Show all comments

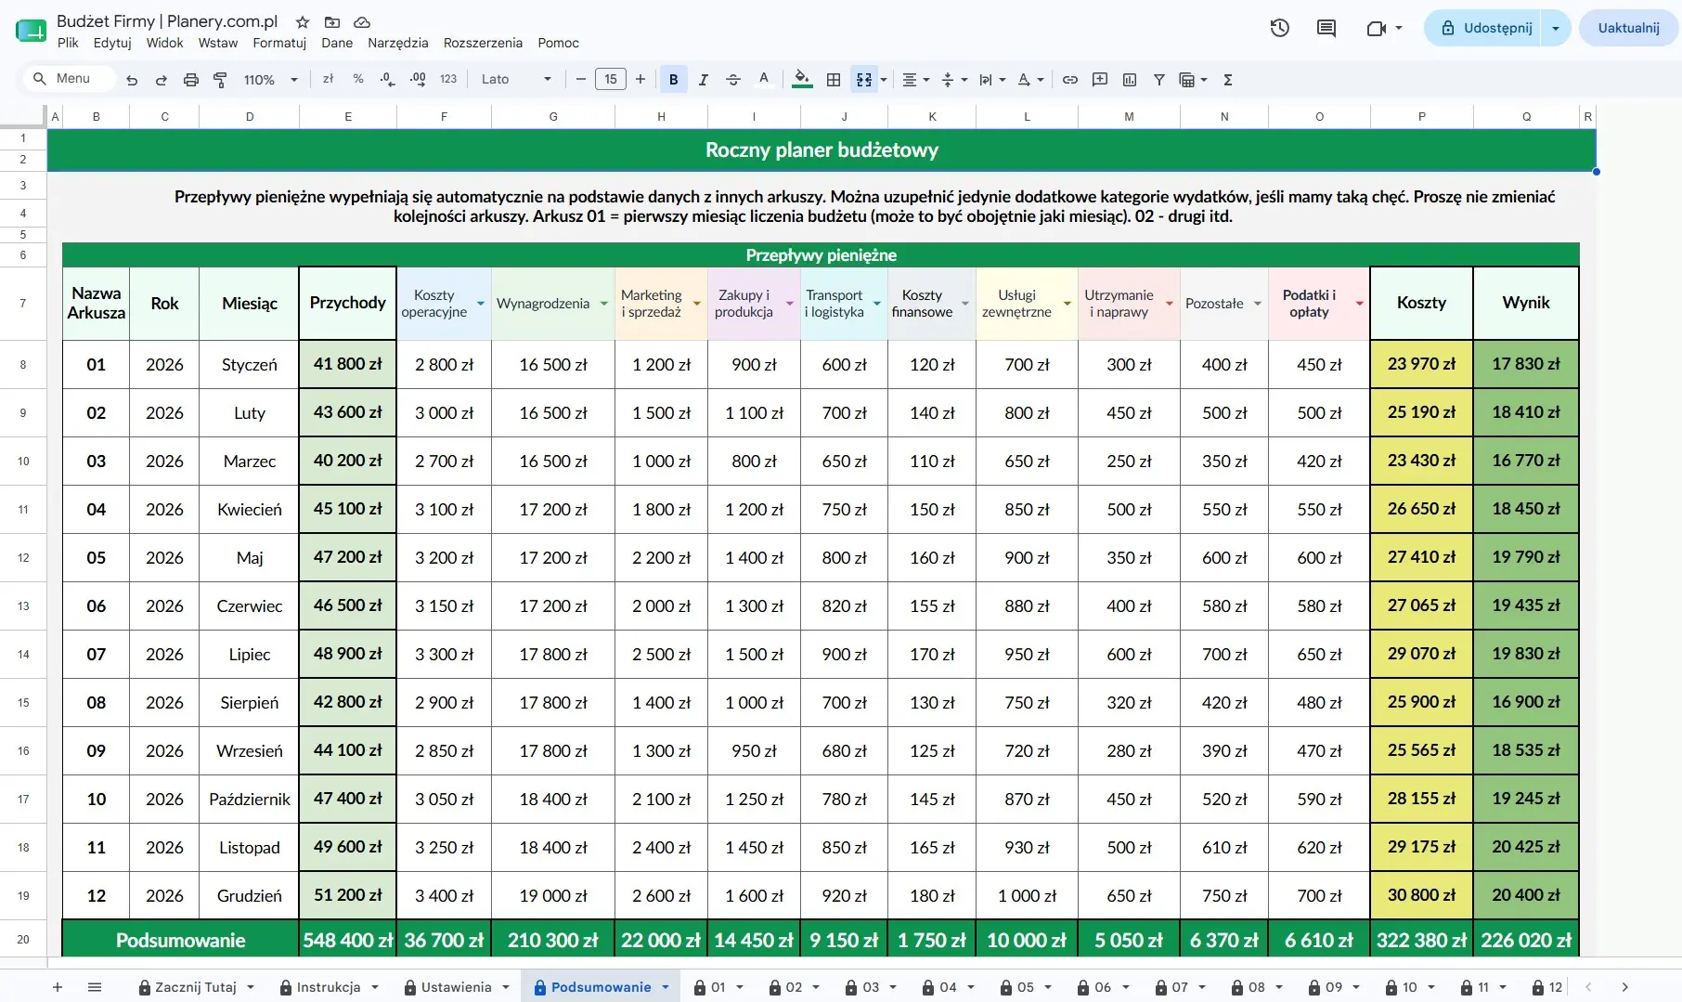[x=1326, y=28]
